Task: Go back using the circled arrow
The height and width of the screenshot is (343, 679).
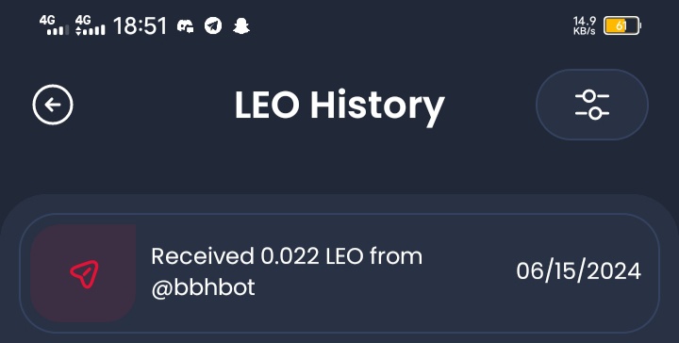Action: (x=53, y=105)
